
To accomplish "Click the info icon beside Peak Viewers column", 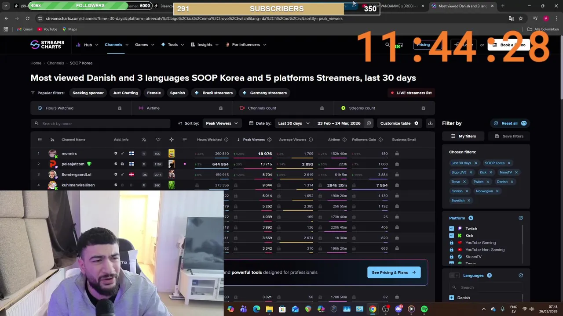I will pyautogui.click(x=269, y=140).
